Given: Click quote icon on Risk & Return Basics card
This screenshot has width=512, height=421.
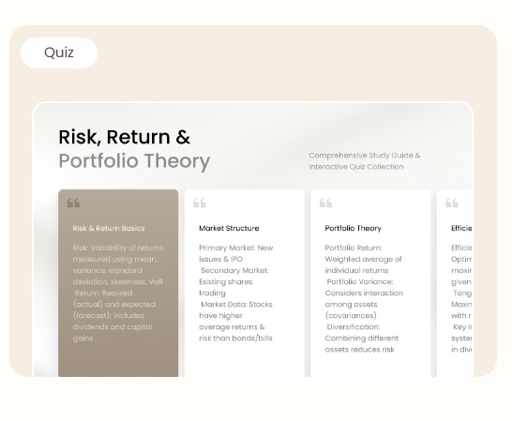Looking at the screenshot, I should (x=73, y=203).
